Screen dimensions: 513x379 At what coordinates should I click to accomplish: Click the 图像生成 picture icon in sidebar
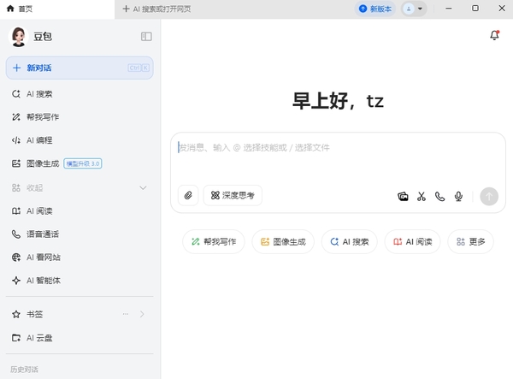(16, 163)
